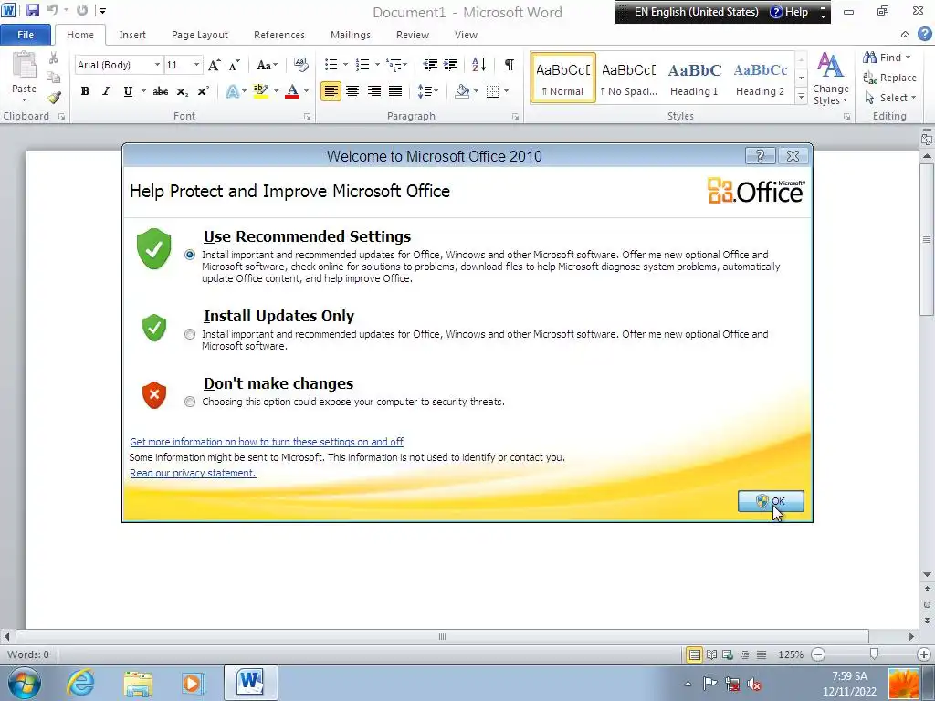
Task: Open the File tab
Action: point(26,35)
